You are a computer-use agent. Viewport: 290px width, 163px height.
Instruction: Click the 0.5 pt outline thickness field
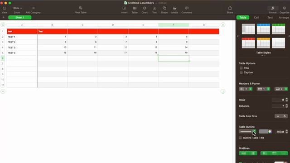pos(280,132)
